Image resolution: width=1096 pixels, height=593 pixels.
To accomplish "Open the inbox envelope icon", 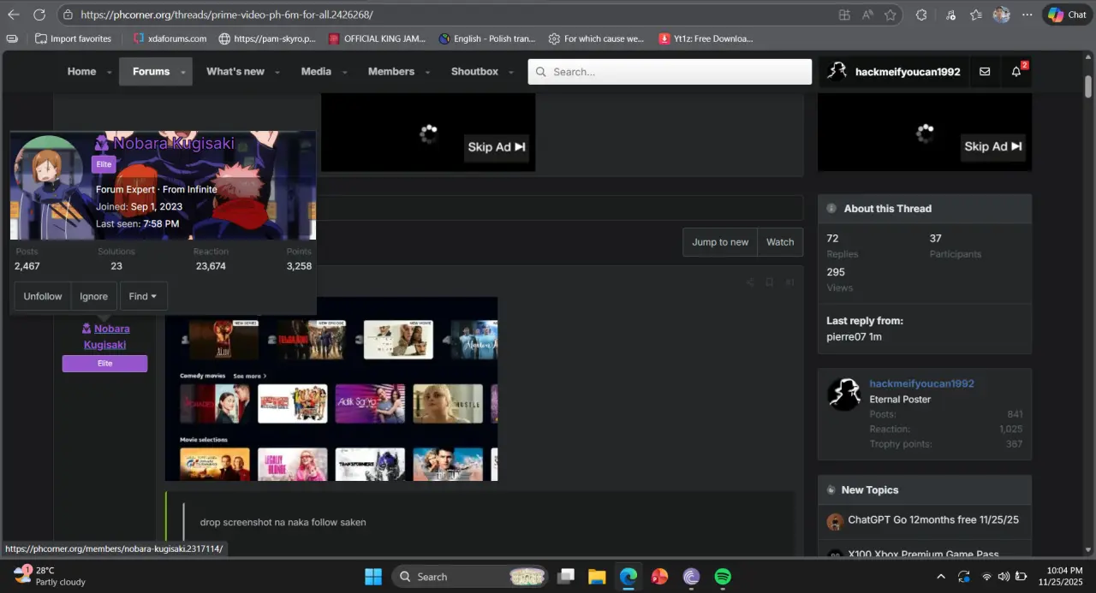I will coord(985,72).
